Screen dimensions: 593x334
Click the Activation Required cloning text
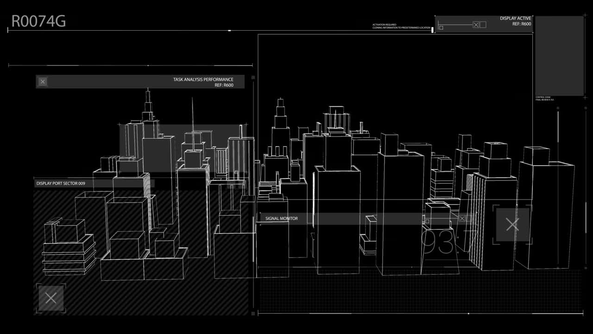pos(401,26)
